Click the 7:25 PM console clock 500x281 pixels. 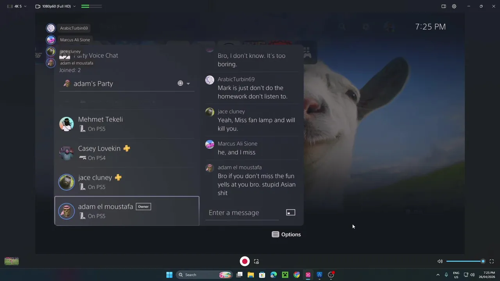pyautogui.click(x=430, y=27)
